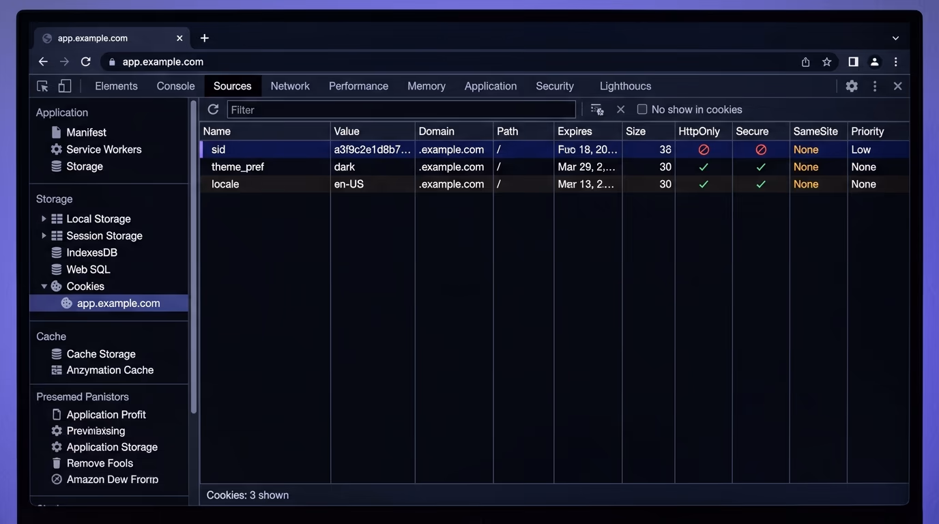Delete selected cookie with X icon

tap(620, 109)
